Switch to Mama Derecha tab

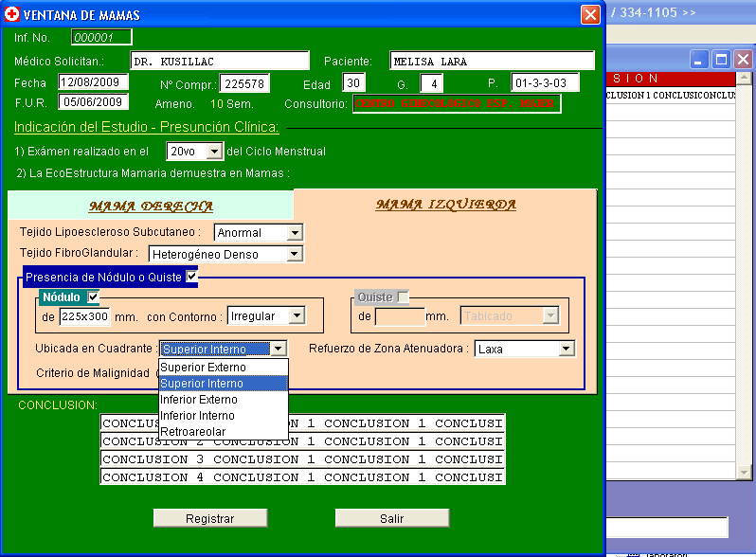(151, 207)
